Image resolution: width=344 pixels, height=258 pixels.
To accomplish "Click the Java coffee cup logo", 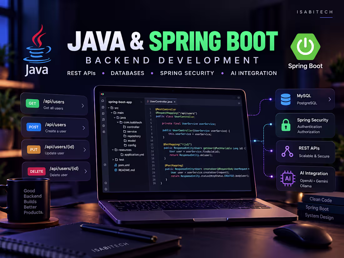I will pos(37,50).
